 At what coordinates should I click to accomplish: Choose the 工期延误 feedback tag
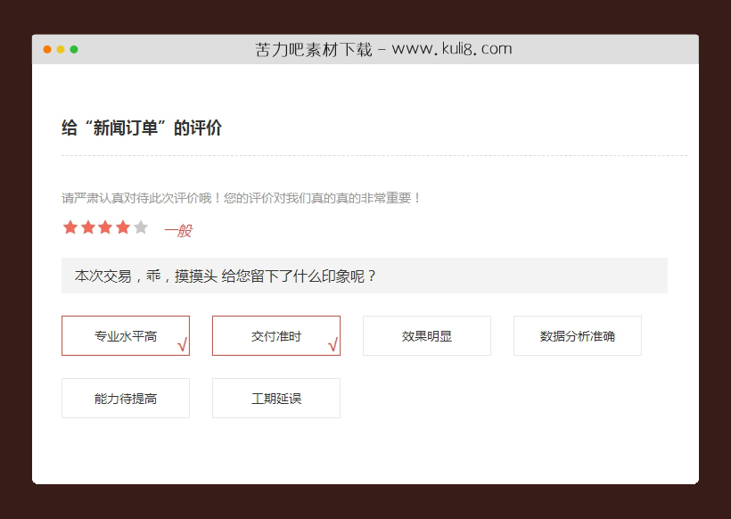pos(275,398)
